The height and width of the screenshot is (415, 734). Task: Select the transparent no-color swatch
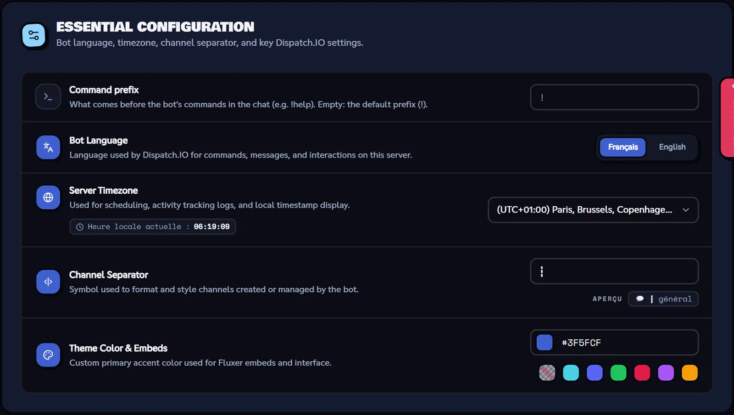tap(547, 373)
